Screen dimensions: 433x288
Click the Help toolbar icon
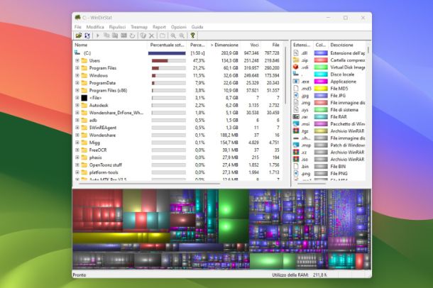pyautogui.click(x=192, y=35)
